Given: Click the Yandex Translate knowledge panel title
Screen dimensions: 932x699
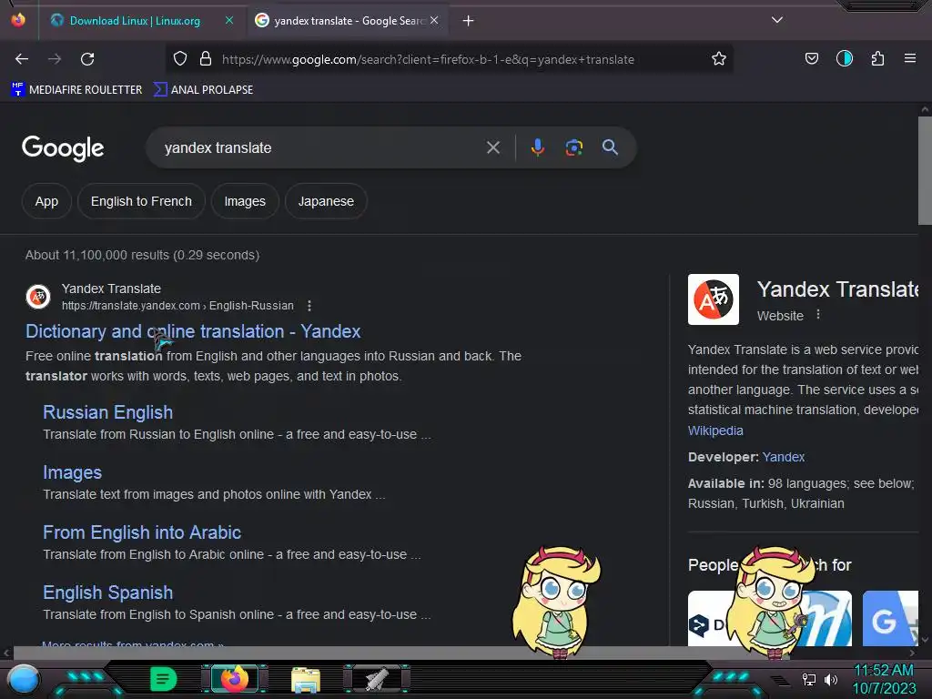Looking at the screenshot, I should click(x=838, y=289).
